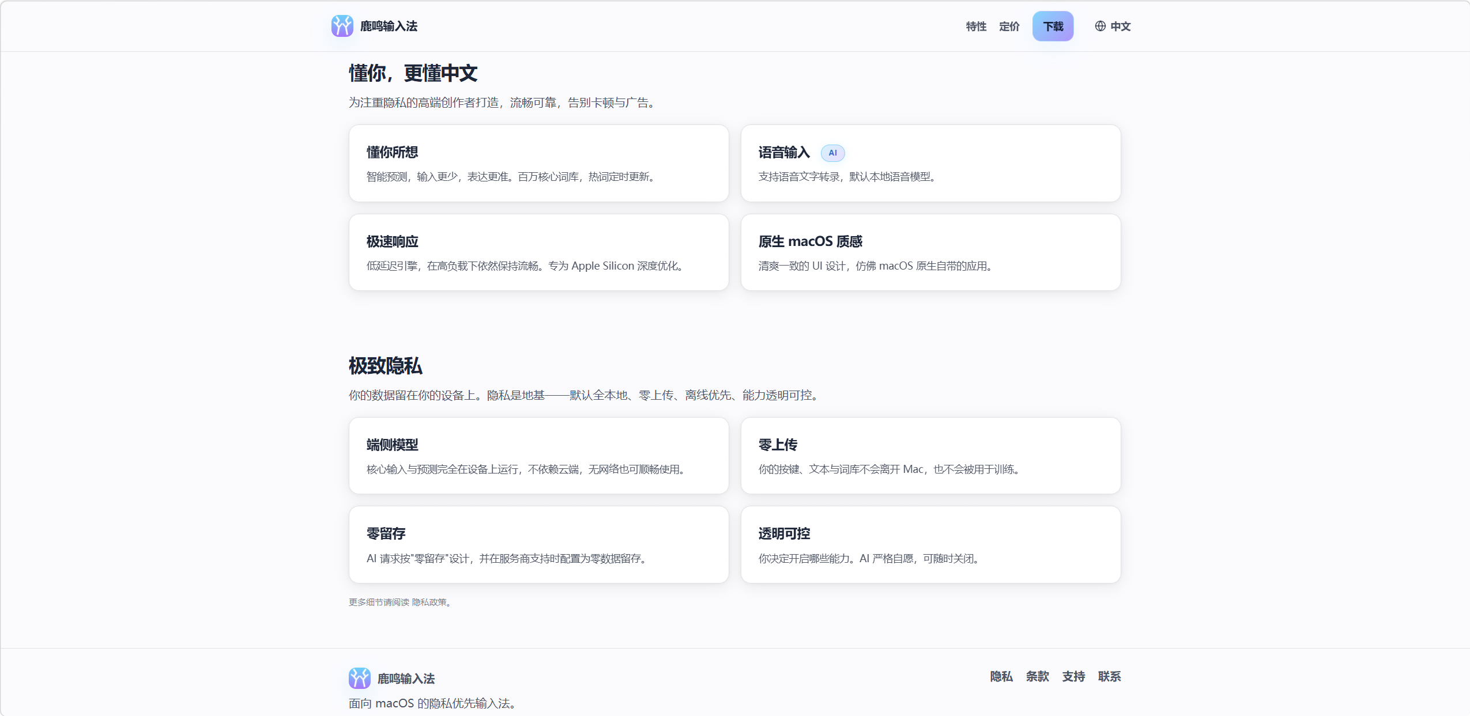1470x716 pixels.
Task: Click the 支持语音文字转录 description text
Action: [848, 176]
